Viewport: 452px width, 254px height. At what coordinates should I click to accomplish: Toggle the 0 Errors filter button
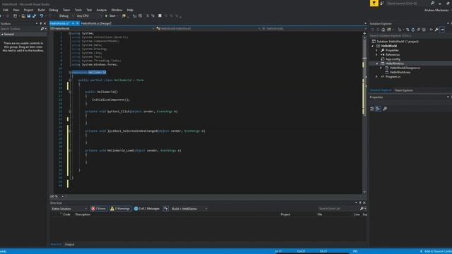point(99,209)
